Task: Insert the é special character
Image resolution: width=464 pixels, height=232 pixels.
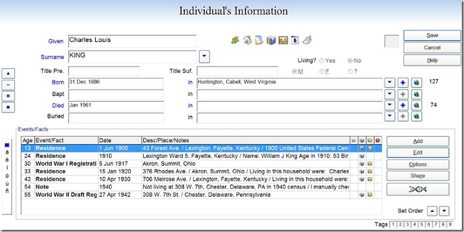Action: pyautogui.click(x=7, y=160)
